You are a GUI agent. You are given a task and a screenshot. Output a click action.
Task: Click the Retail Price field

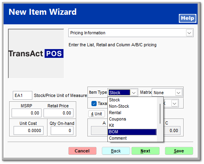click(x=58, y=113)
